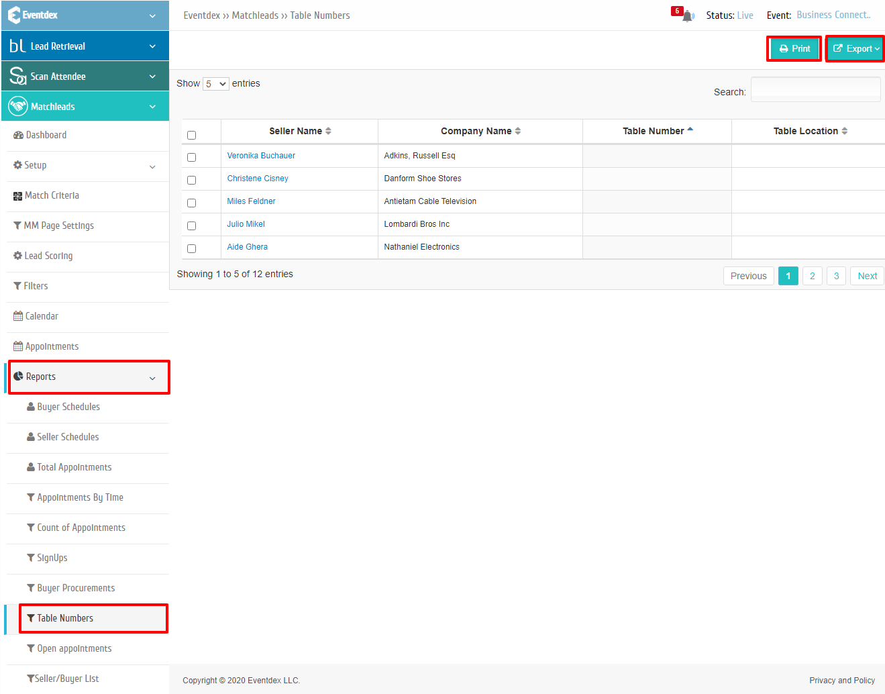Go to page 2 of results
The width and height of the screenshot is (885, 694).
[813, 276]
